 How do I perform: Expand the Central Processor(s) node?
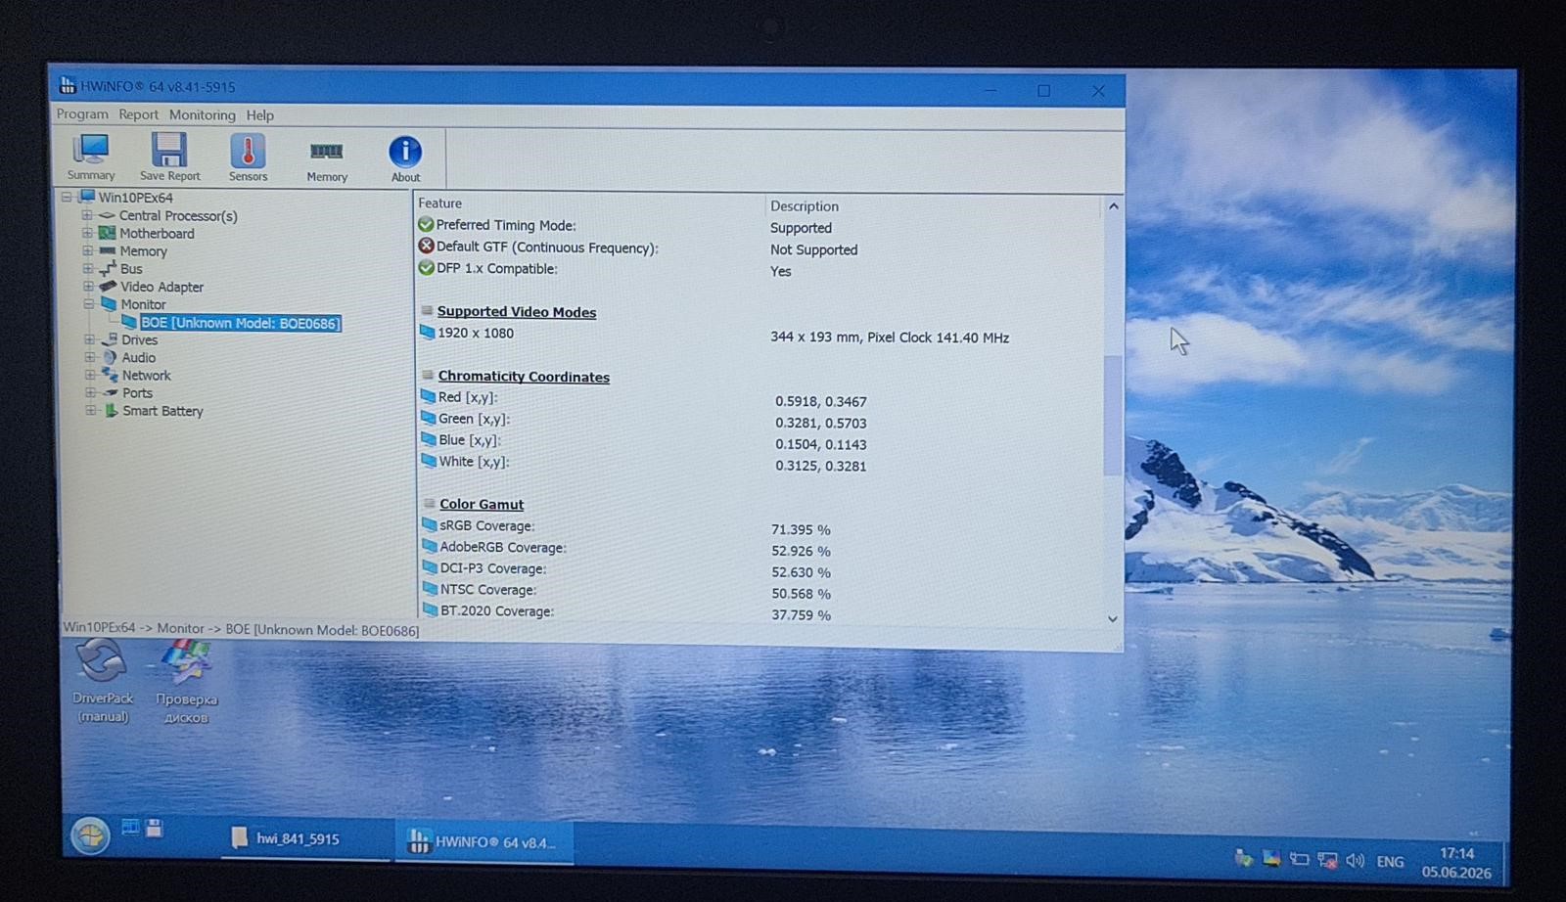[x=87, y=215]
